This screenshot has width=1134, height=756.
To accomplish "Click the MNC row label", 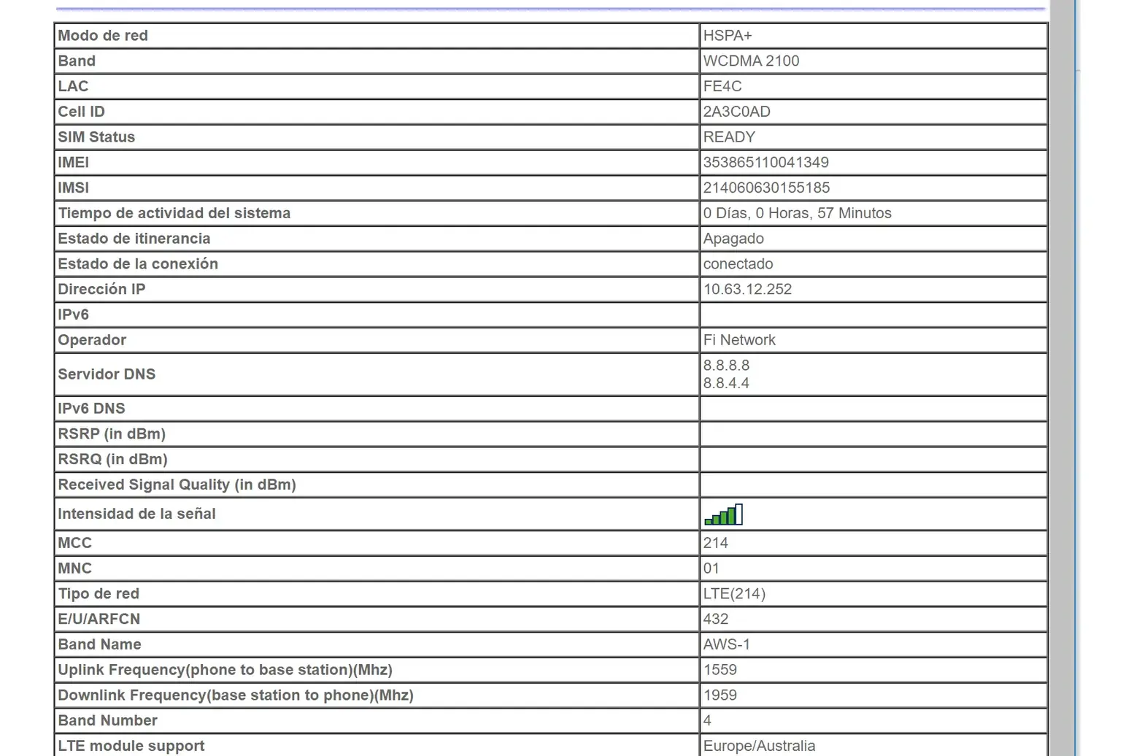I will point(75,568).
